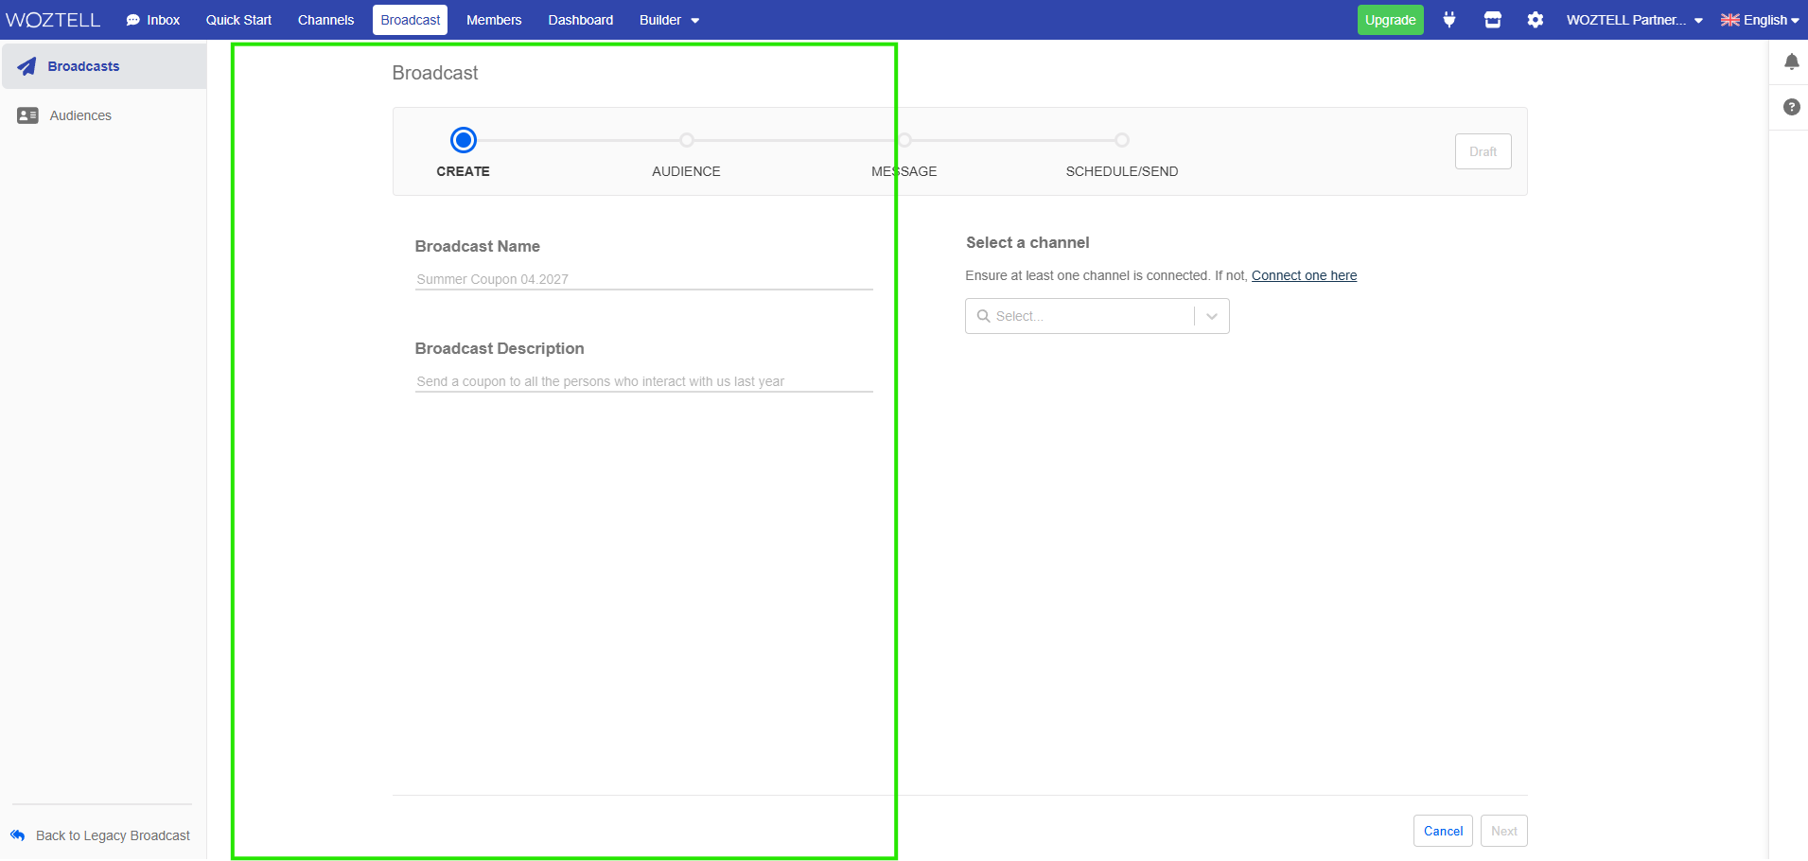Viewport: 1808px width, 861px height.
Task: Select the SCHEDULE/SEND step circle
Action: [x=1121, y=140]
